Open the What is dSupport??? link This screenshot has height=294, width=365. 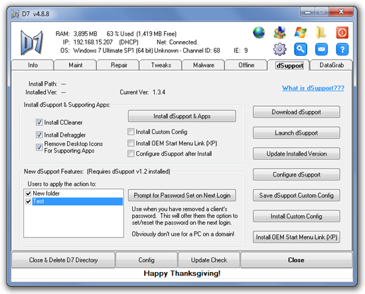click(x=313, y=88)
